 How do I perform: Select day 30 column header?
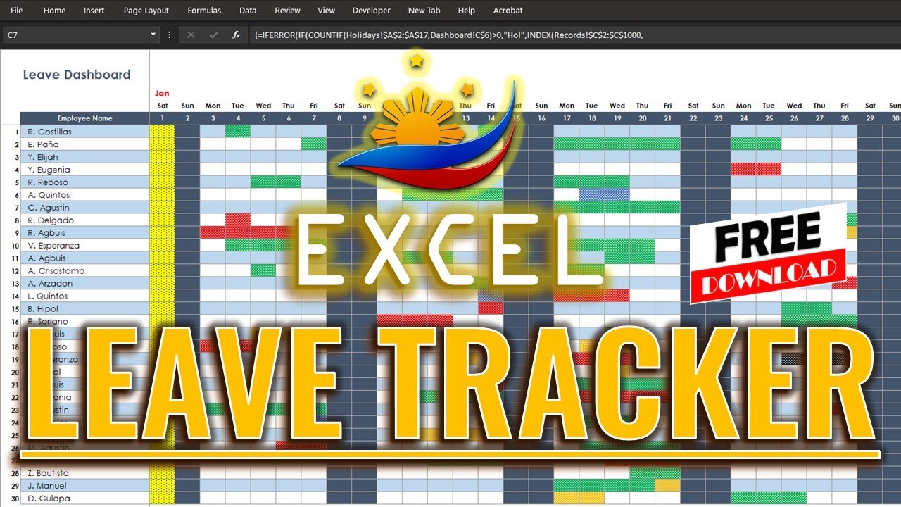894,118
